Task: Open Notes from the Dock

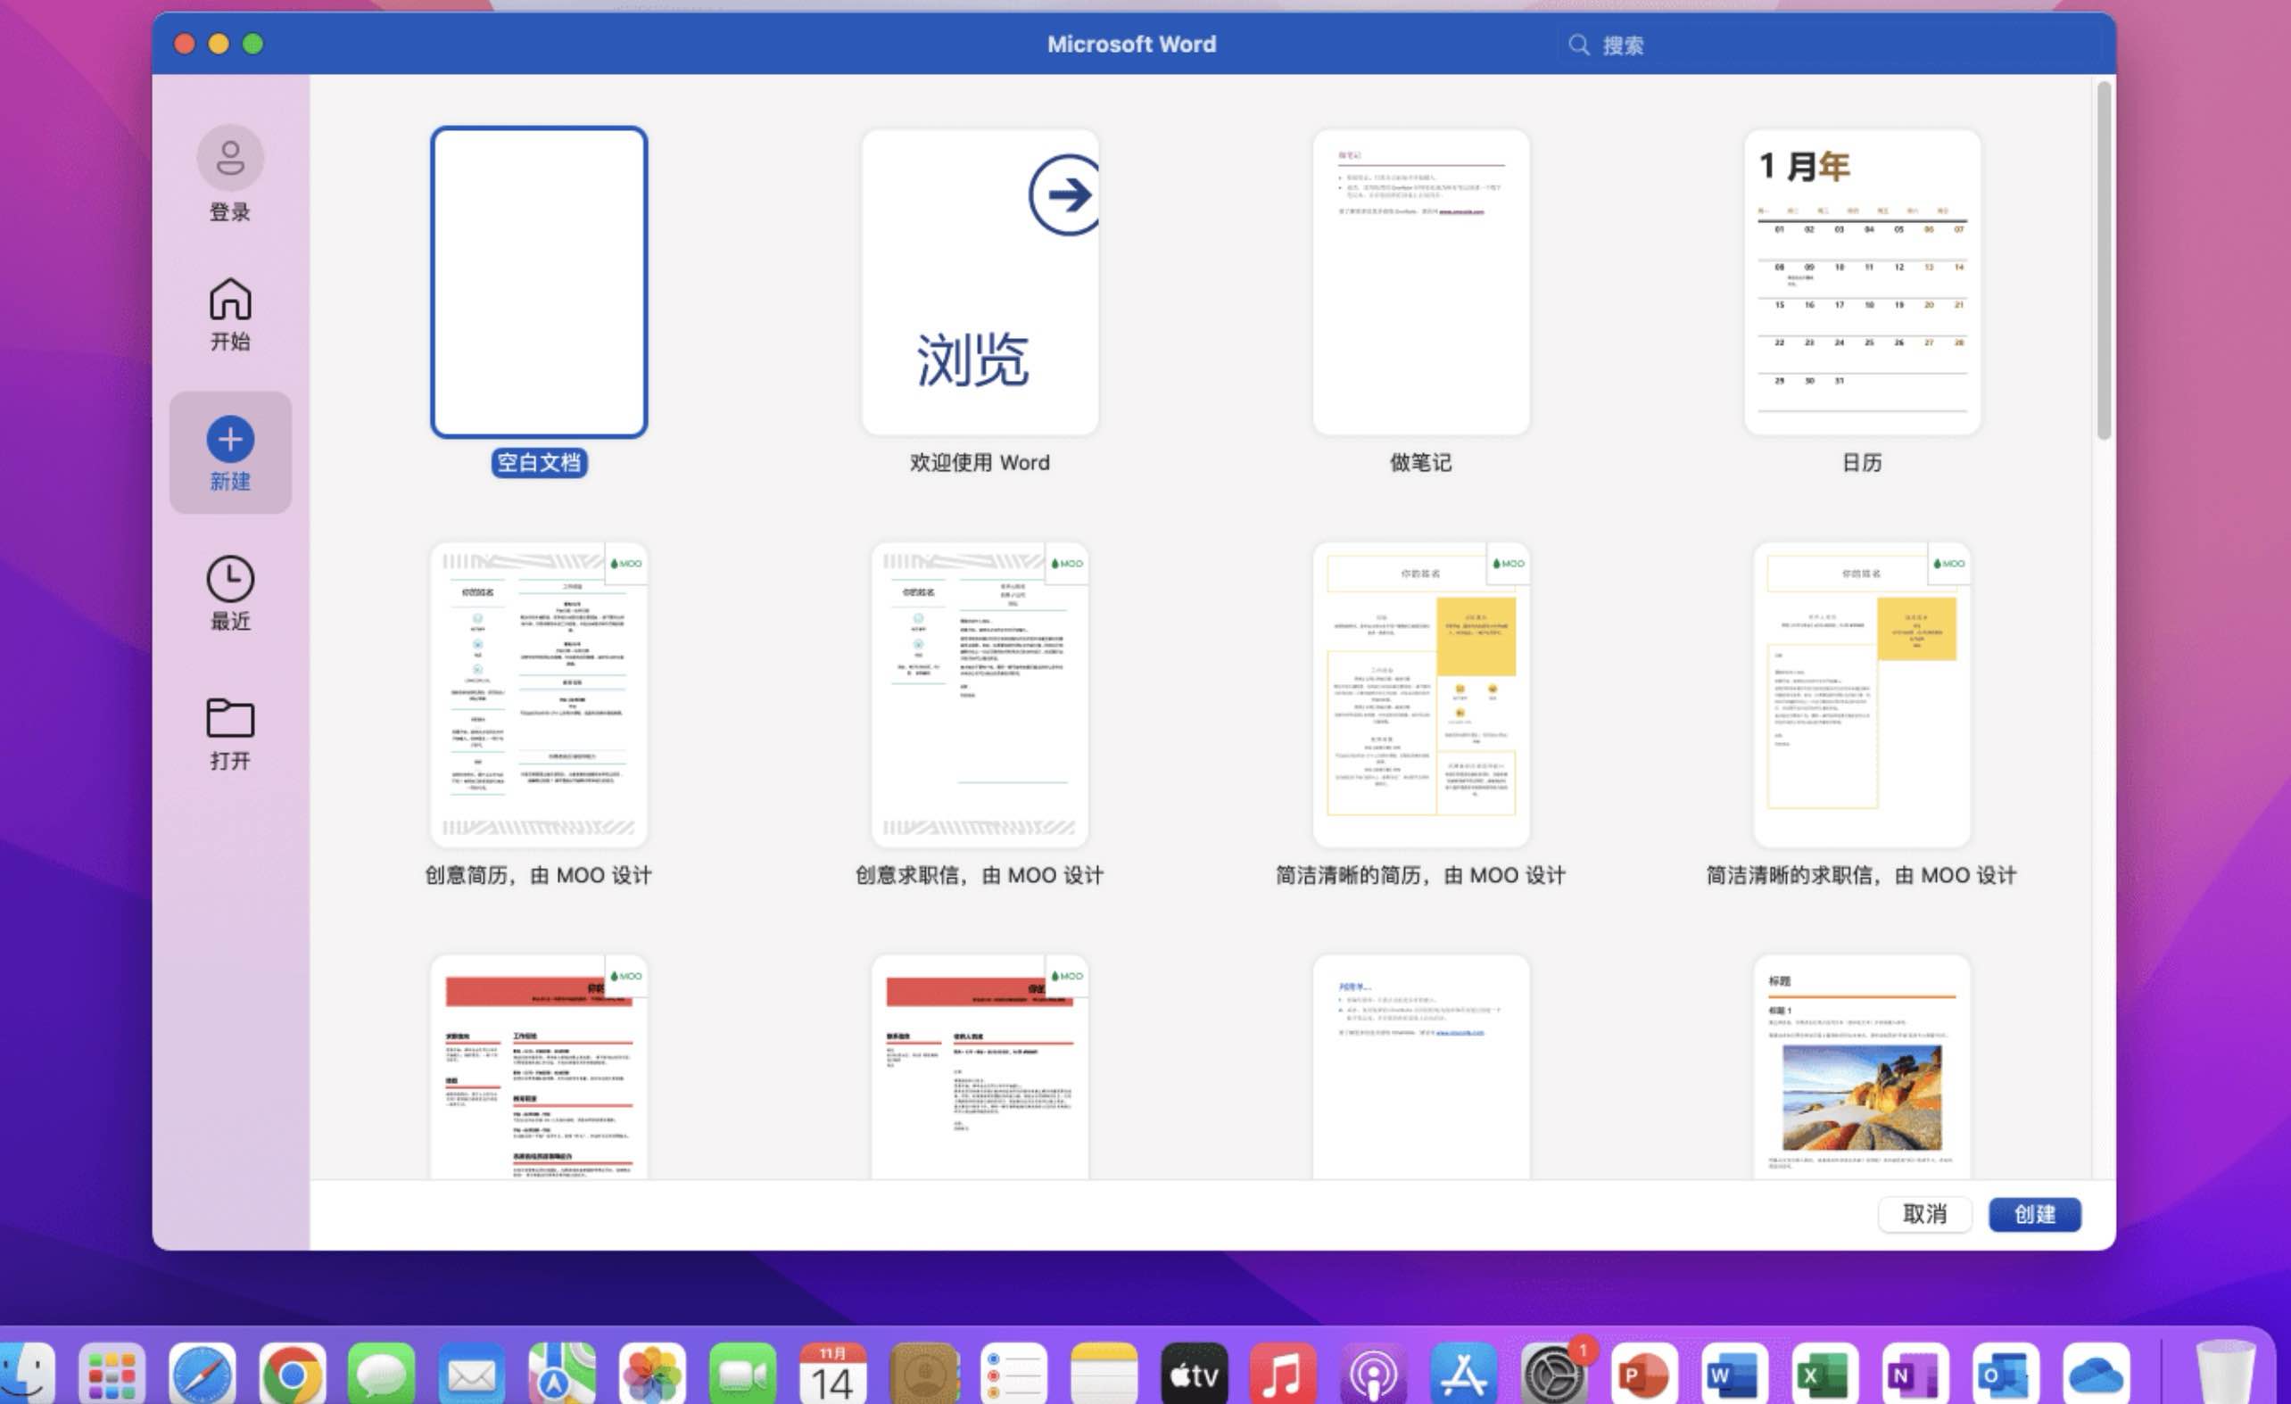Action: coord(1104,1375)
